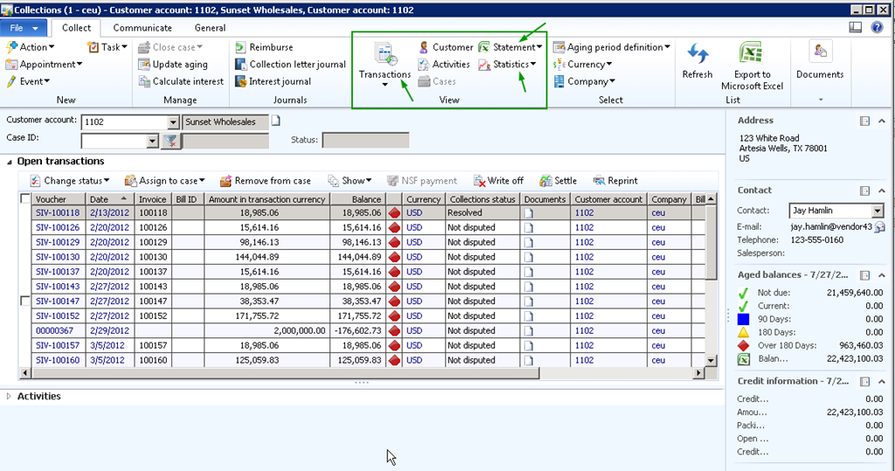Expand the Activities section
The image size is (895, 471).
(10, 397)
